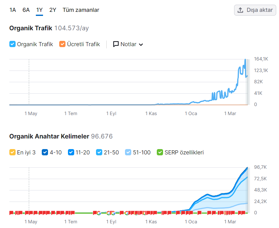Image resolution: width=279 pixels, height=228 pixels.
Task: Switch to the 2Y time range
Action: click(53, 10)
